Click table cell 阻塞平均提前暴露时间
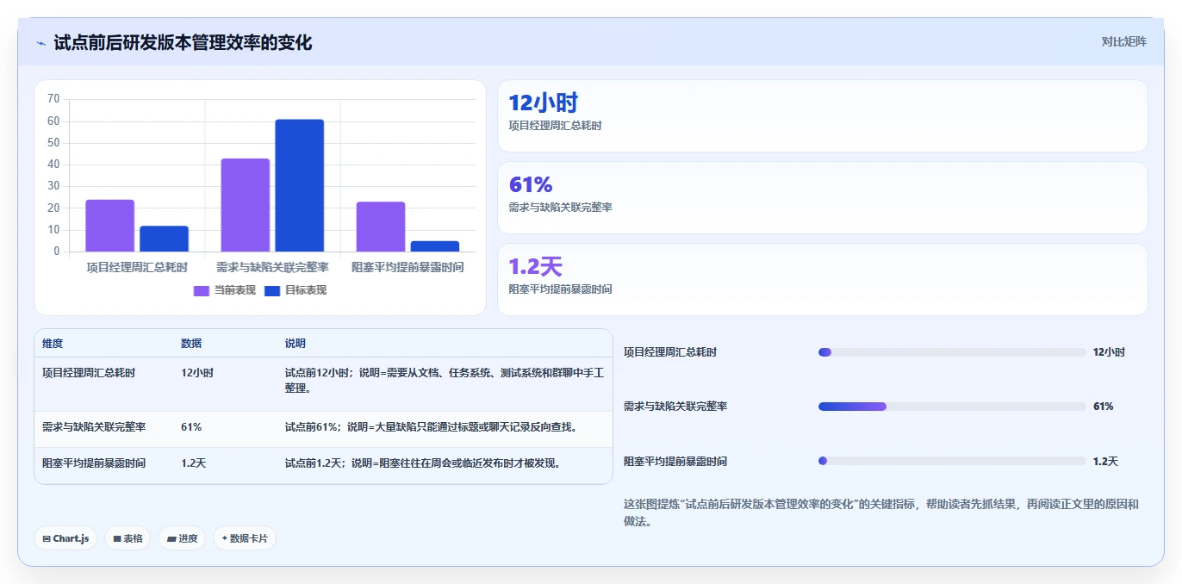 pyautogui.click(x=94, y=463)
